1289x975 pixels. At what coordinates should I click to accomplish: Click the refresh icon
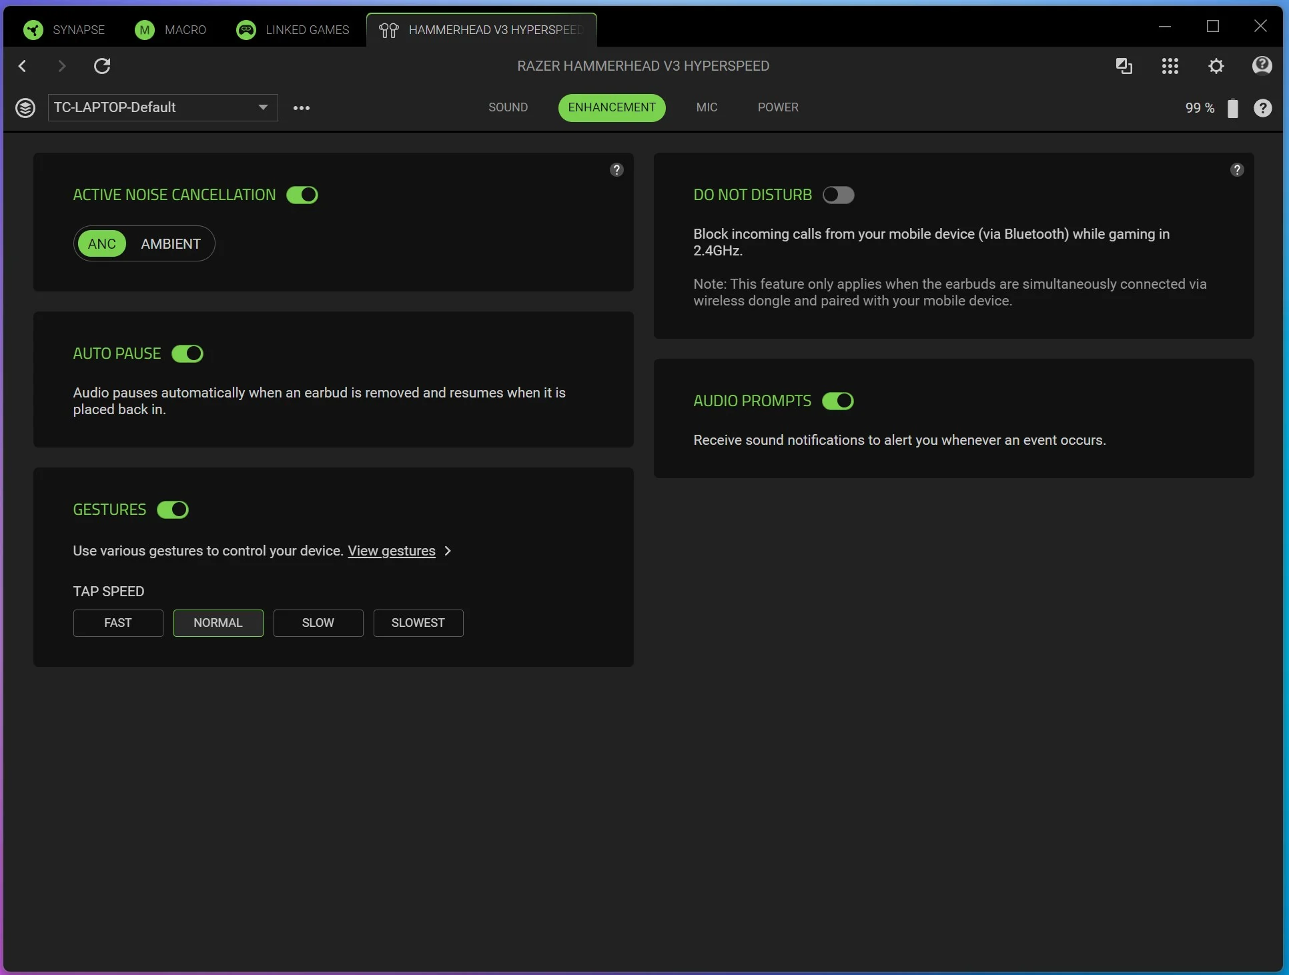(102, 66)
